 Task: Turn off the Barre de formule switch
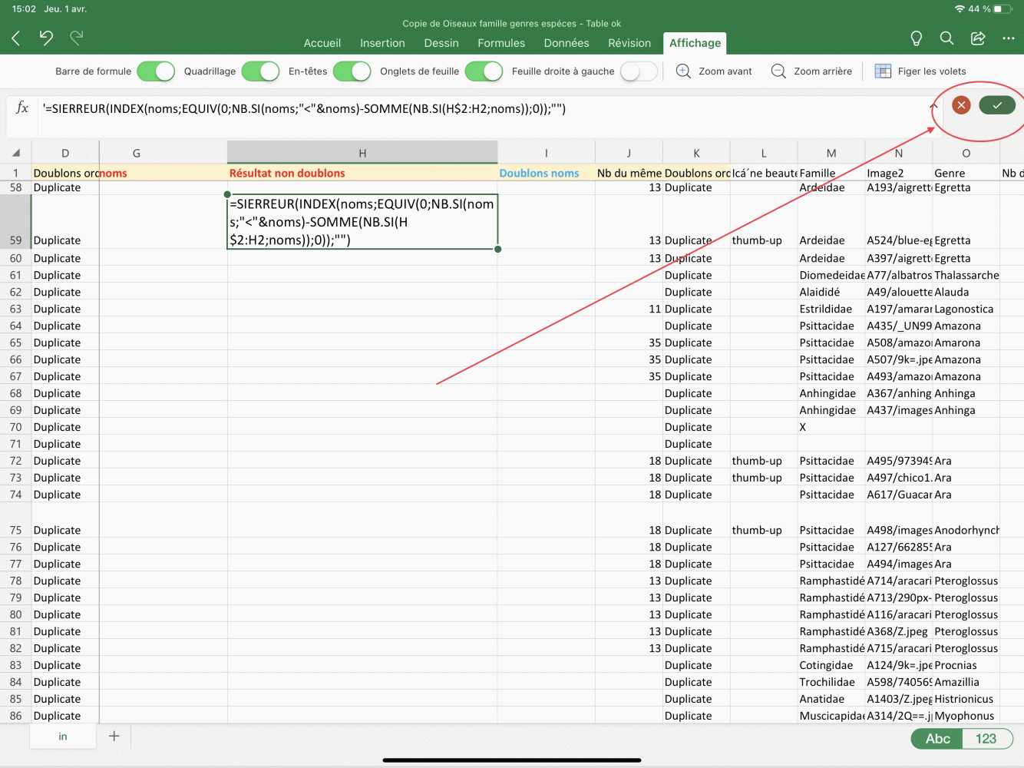(156, 71)
